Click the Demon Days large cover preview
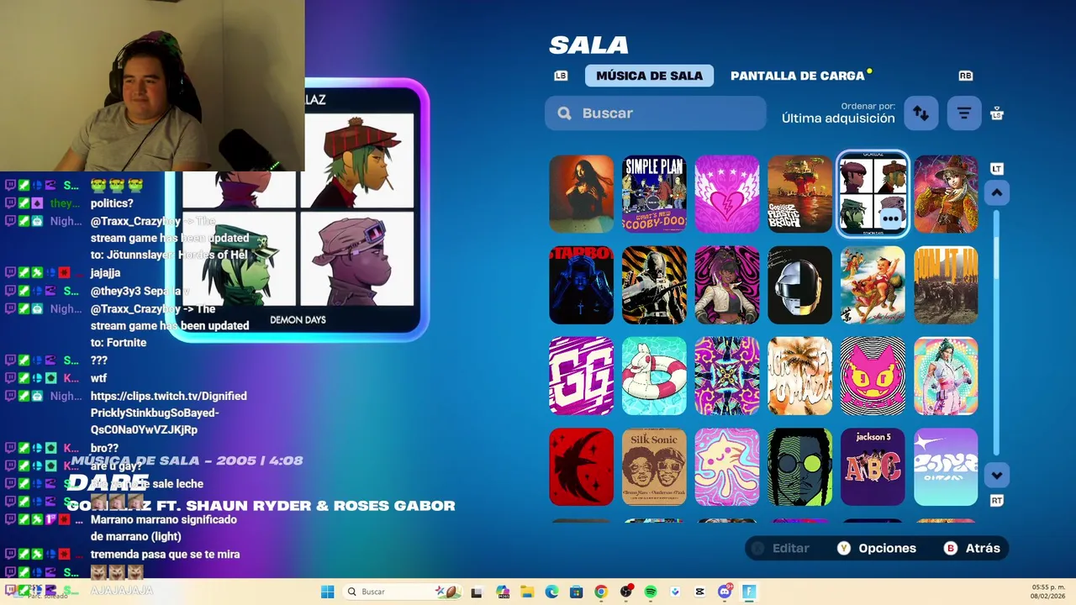Viewport: 1076px width, 605px height. pos(298,210)
